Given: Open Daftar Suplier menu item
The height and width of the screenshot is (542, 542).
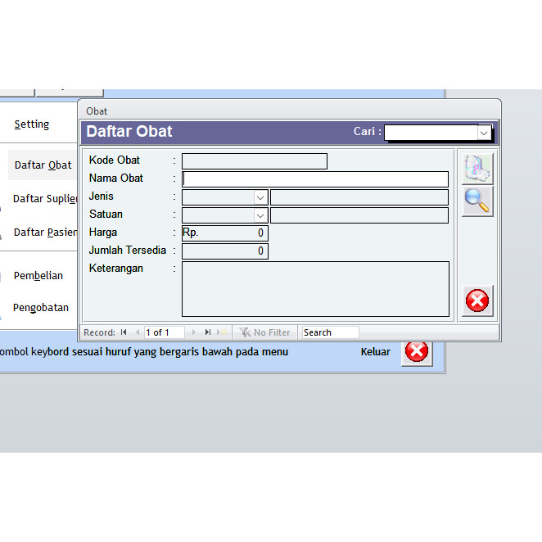Looking at the screenshot, I should pos(45,199).
